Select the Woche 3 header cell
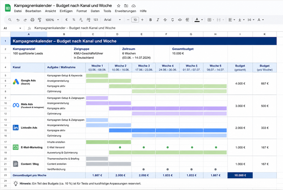283x190 pixels. tap(144, 68)
